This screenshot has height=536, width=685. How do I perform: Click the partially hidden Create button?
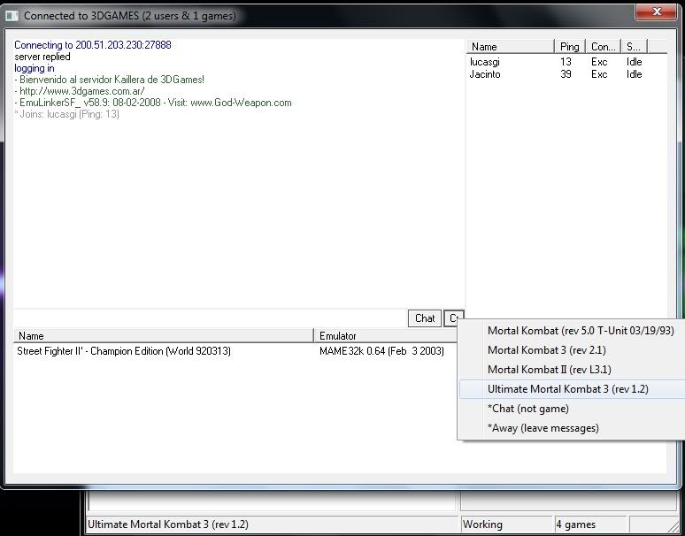click(x=453, y=318)
